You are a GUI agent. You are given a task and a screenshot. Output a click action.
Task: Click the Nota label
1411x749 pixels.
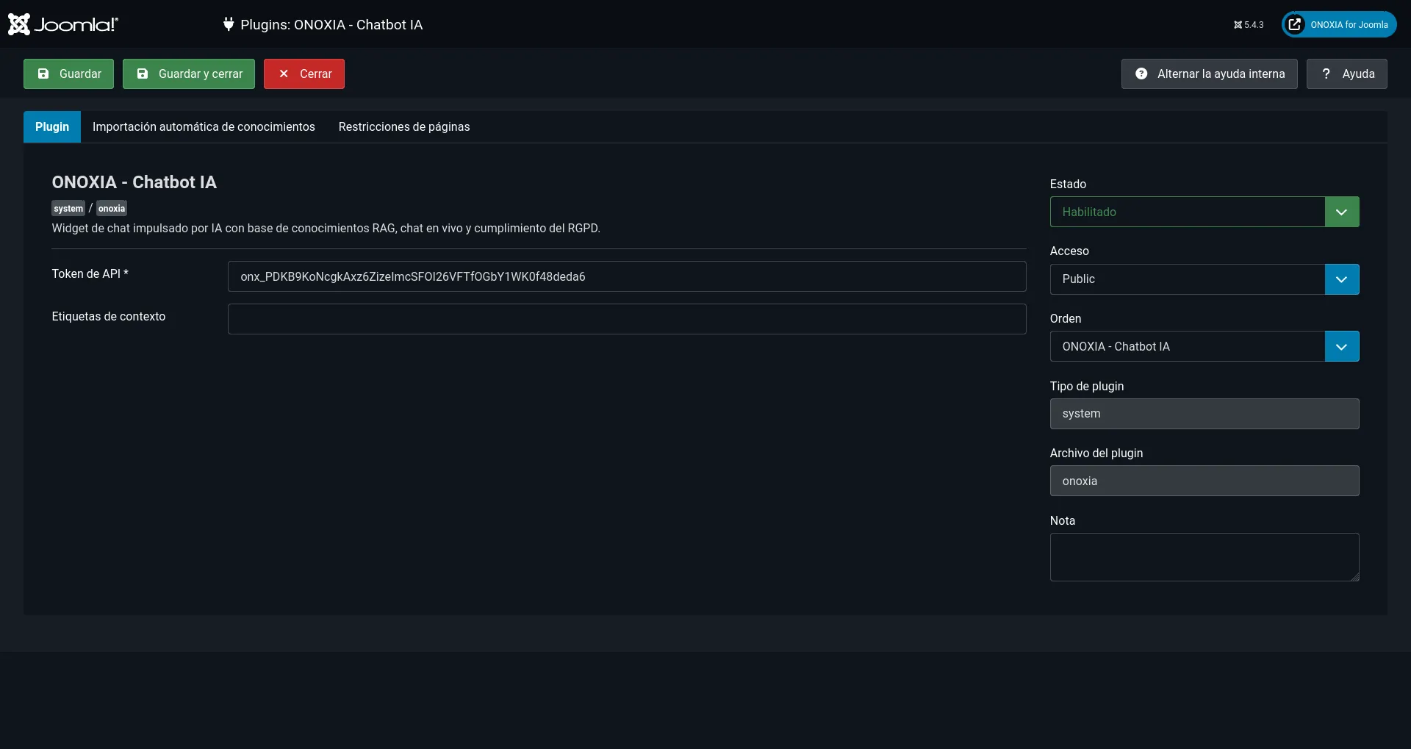(x=1062, y=520)
